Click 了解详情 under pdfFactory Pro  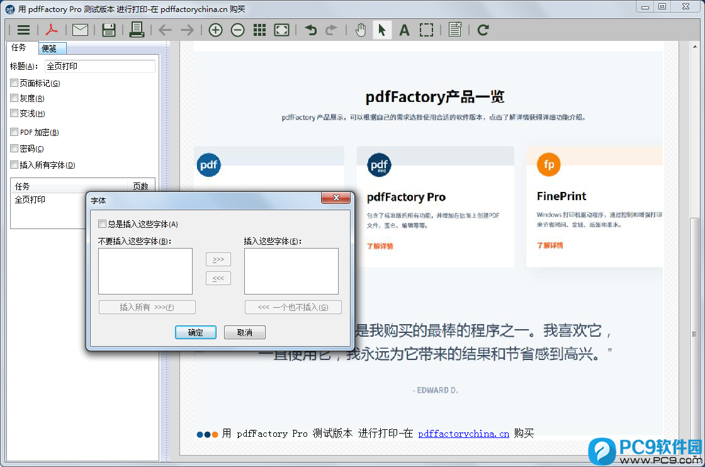click(x=380, y=246)
